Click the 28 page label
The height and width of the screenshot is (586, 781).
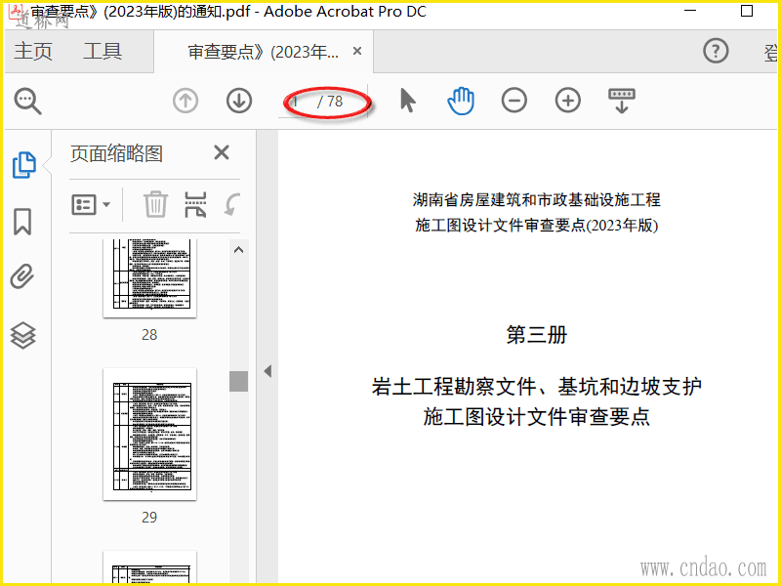149,334
